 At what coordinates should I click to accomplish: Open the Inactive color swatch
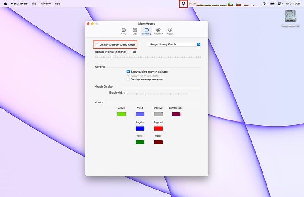(158, 114)
